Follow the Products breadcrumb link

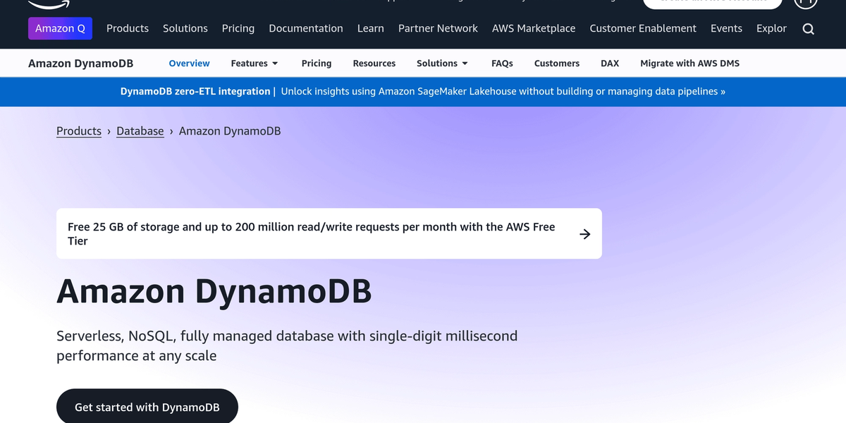click(79, 131)
